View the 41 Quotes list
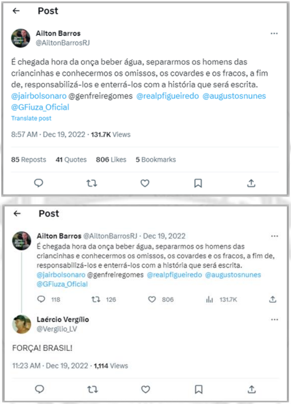Screen dimensions: 291x404 point(71,160)
